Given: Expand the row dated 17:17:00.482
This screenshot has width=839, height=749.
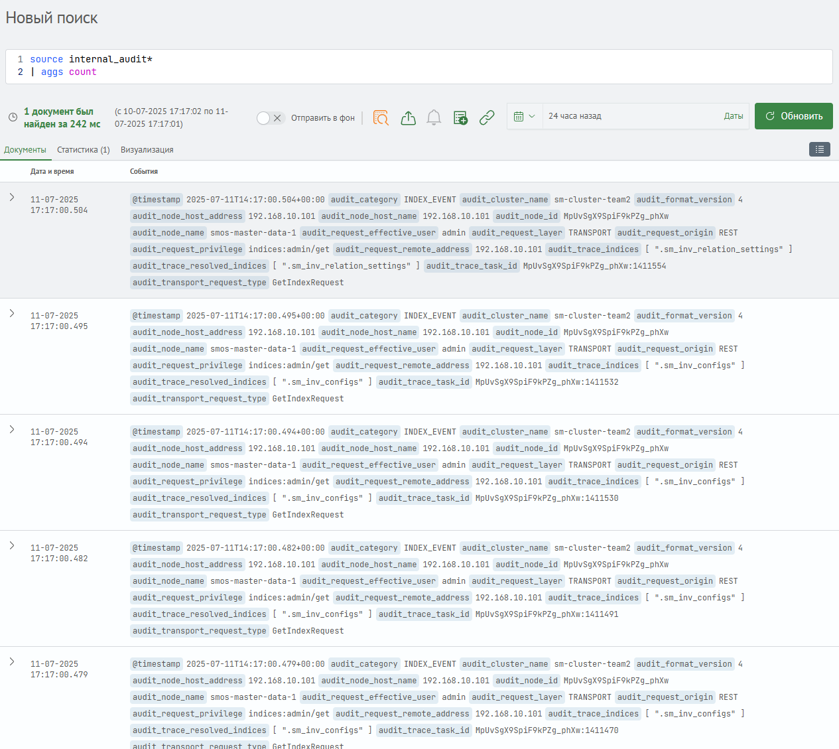Looking at the screenshot, I should 12,545.
